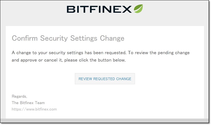Click the phrase 'A change to your'
The width and height of the screenshot is (211, 125).
[x=30, y=53]
